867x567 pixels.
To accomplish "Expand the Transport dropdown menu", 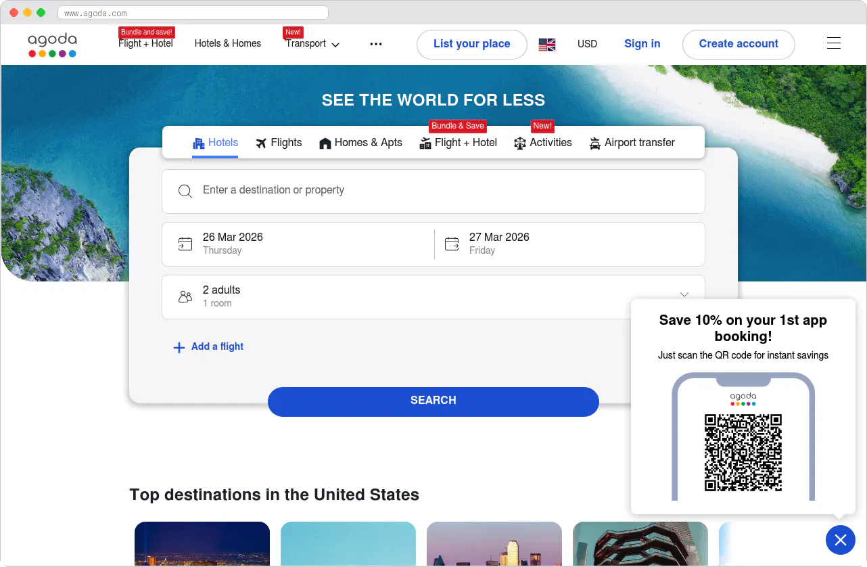I will click(312, 44).
